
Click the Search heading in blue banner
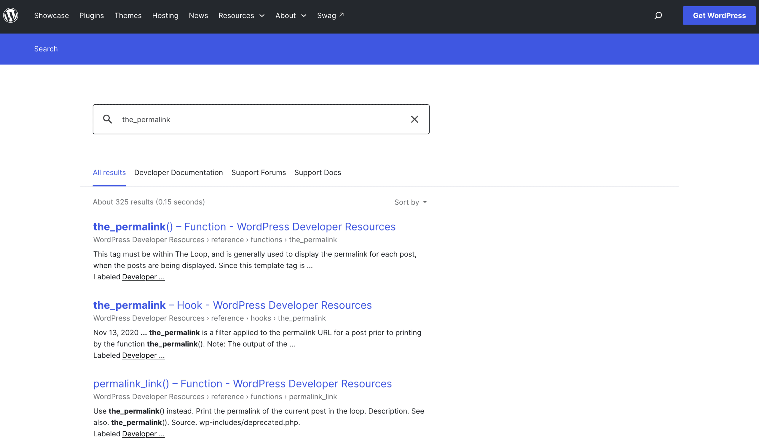(46, 49)
